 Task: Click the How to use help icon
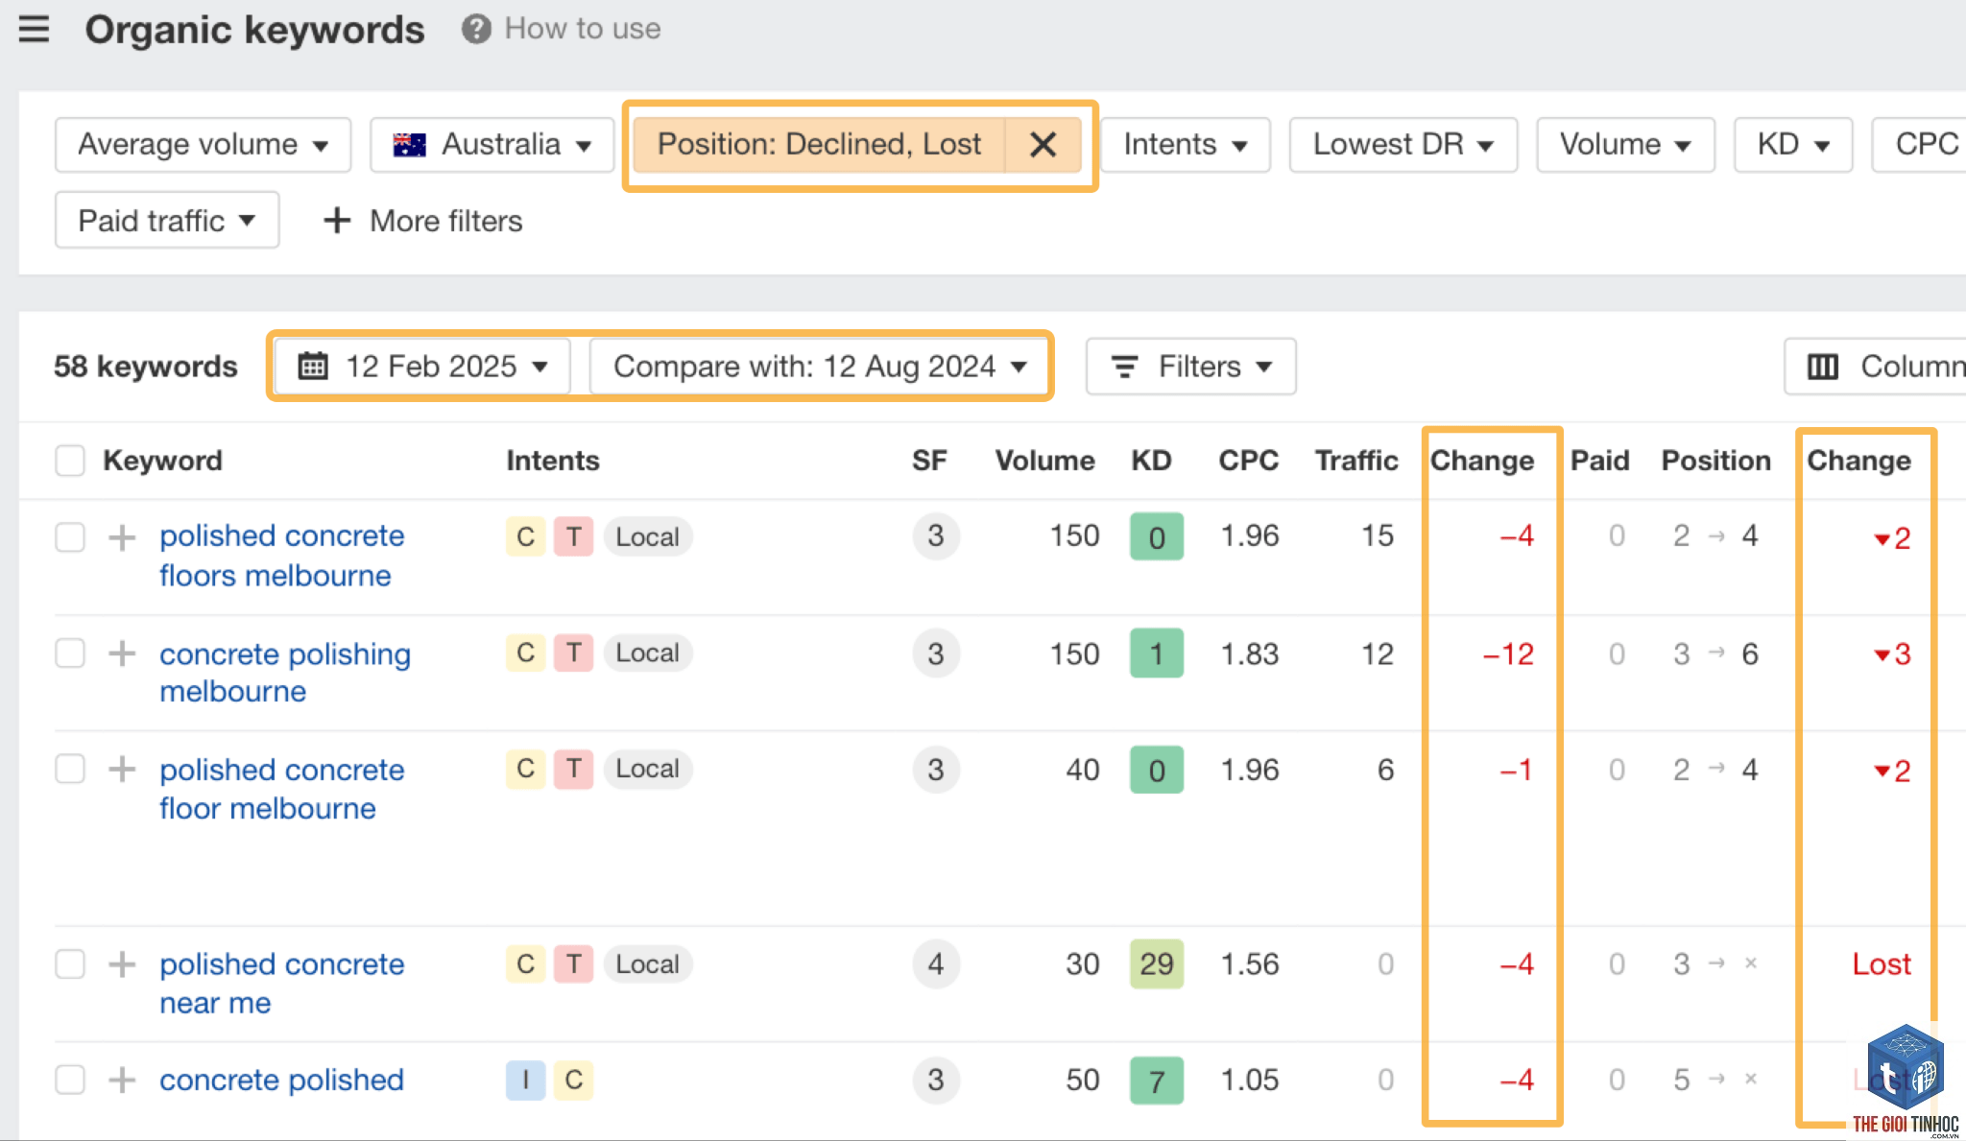[x=476, y=29]
